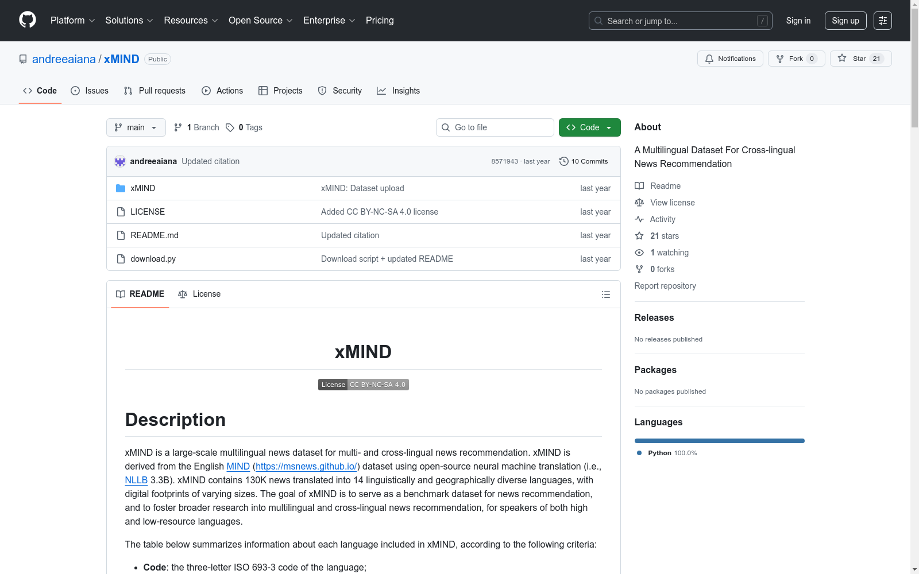Click the Notifications bell button
Screen dimensions: 919x574
(730, 59)
